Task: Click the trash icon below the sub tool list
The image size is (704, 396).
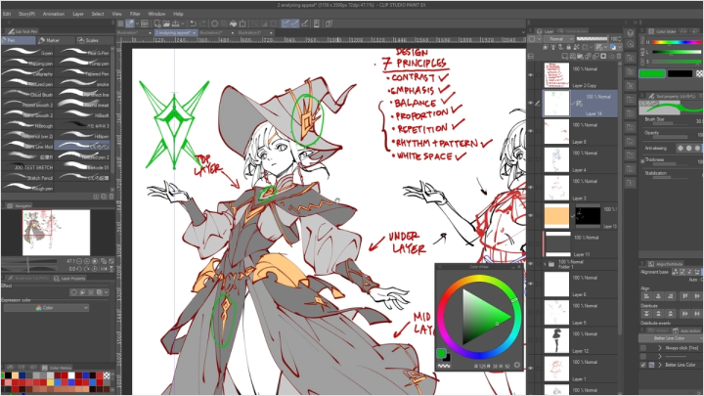Action: click(x=111, y=197)
